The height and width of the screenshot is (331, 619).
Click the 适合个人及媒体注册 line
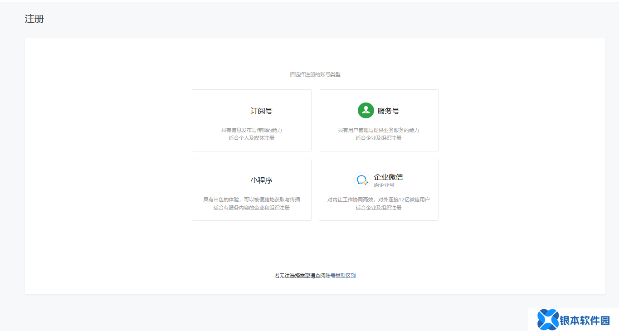pos(252,138)
